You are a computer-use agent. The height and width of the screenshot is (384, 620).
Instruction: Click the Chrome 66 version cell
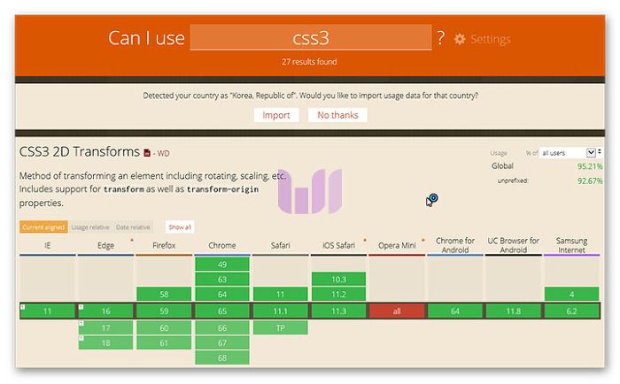click(x=222, y=328)
